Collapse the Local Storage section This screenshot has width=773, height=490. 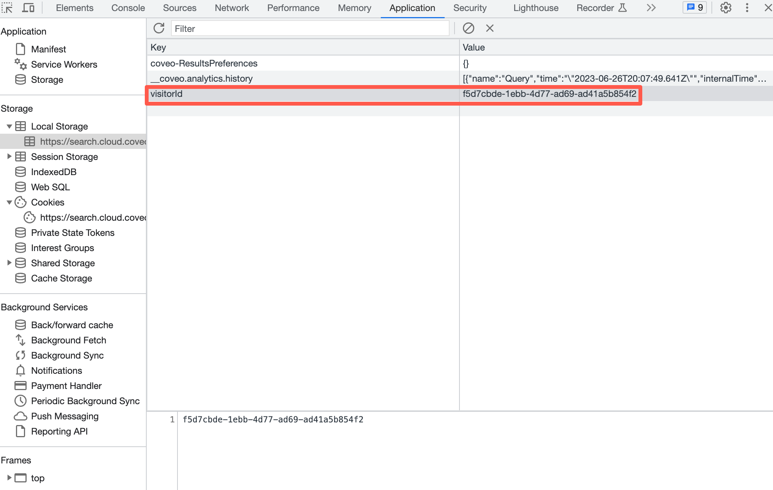coord(9,126)
